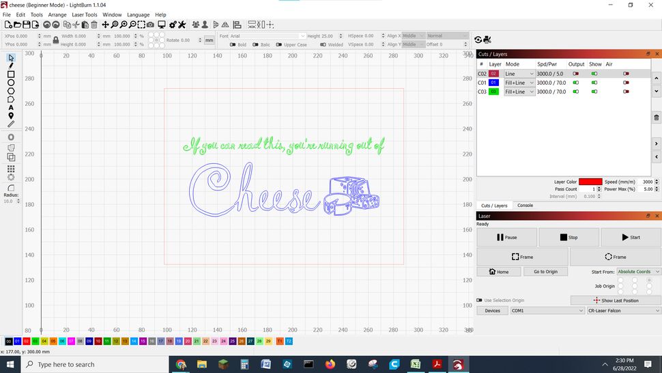Image resolution: width=662 pixels, height=373 pixels.
Task: Click the camera capture icon in toolbar
Action: (x=150, y=25)
